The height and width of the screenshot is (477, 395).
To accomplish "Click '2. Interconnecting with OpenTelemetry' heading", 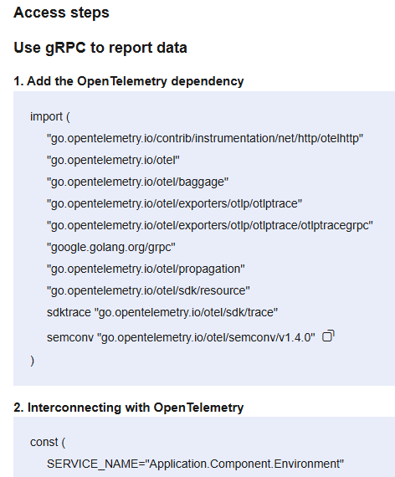I will pyautogui.click(x=129, y=408).
